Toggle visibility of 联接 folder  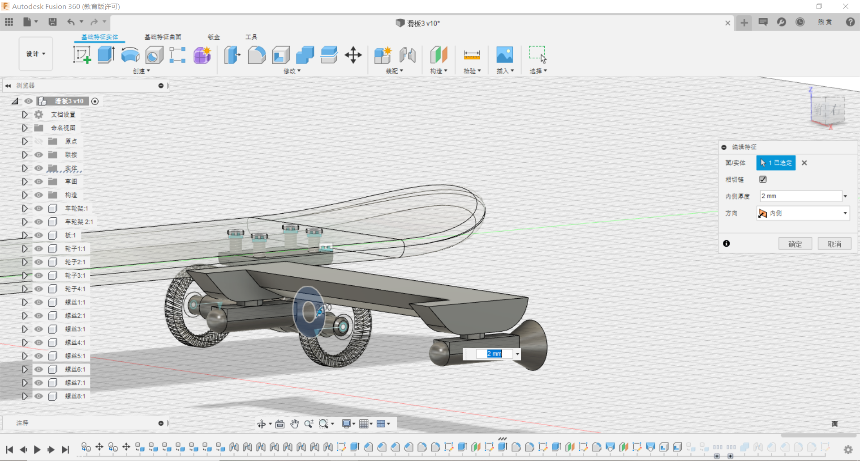[x=39, y=155]
